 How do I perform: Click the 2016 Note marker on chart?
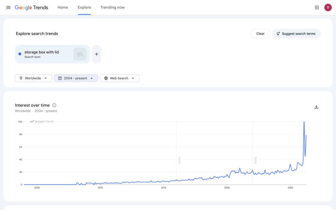pyautogui.click(x=179, y=160)
